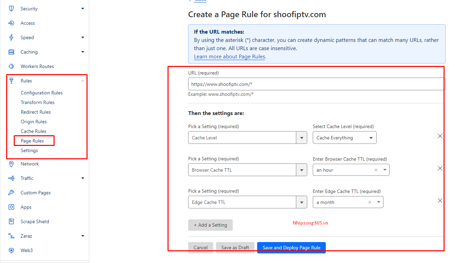459x263 pixels.
Task: Open the Access section label
Action: coord(27,23)
